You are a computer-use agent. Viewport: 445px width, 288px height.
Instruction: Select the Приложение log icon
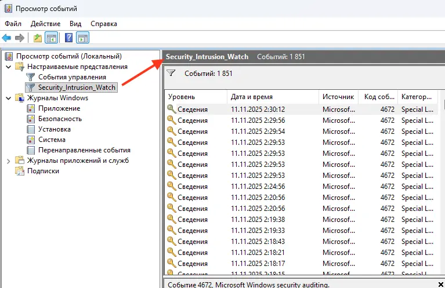(x=31, y=108)
